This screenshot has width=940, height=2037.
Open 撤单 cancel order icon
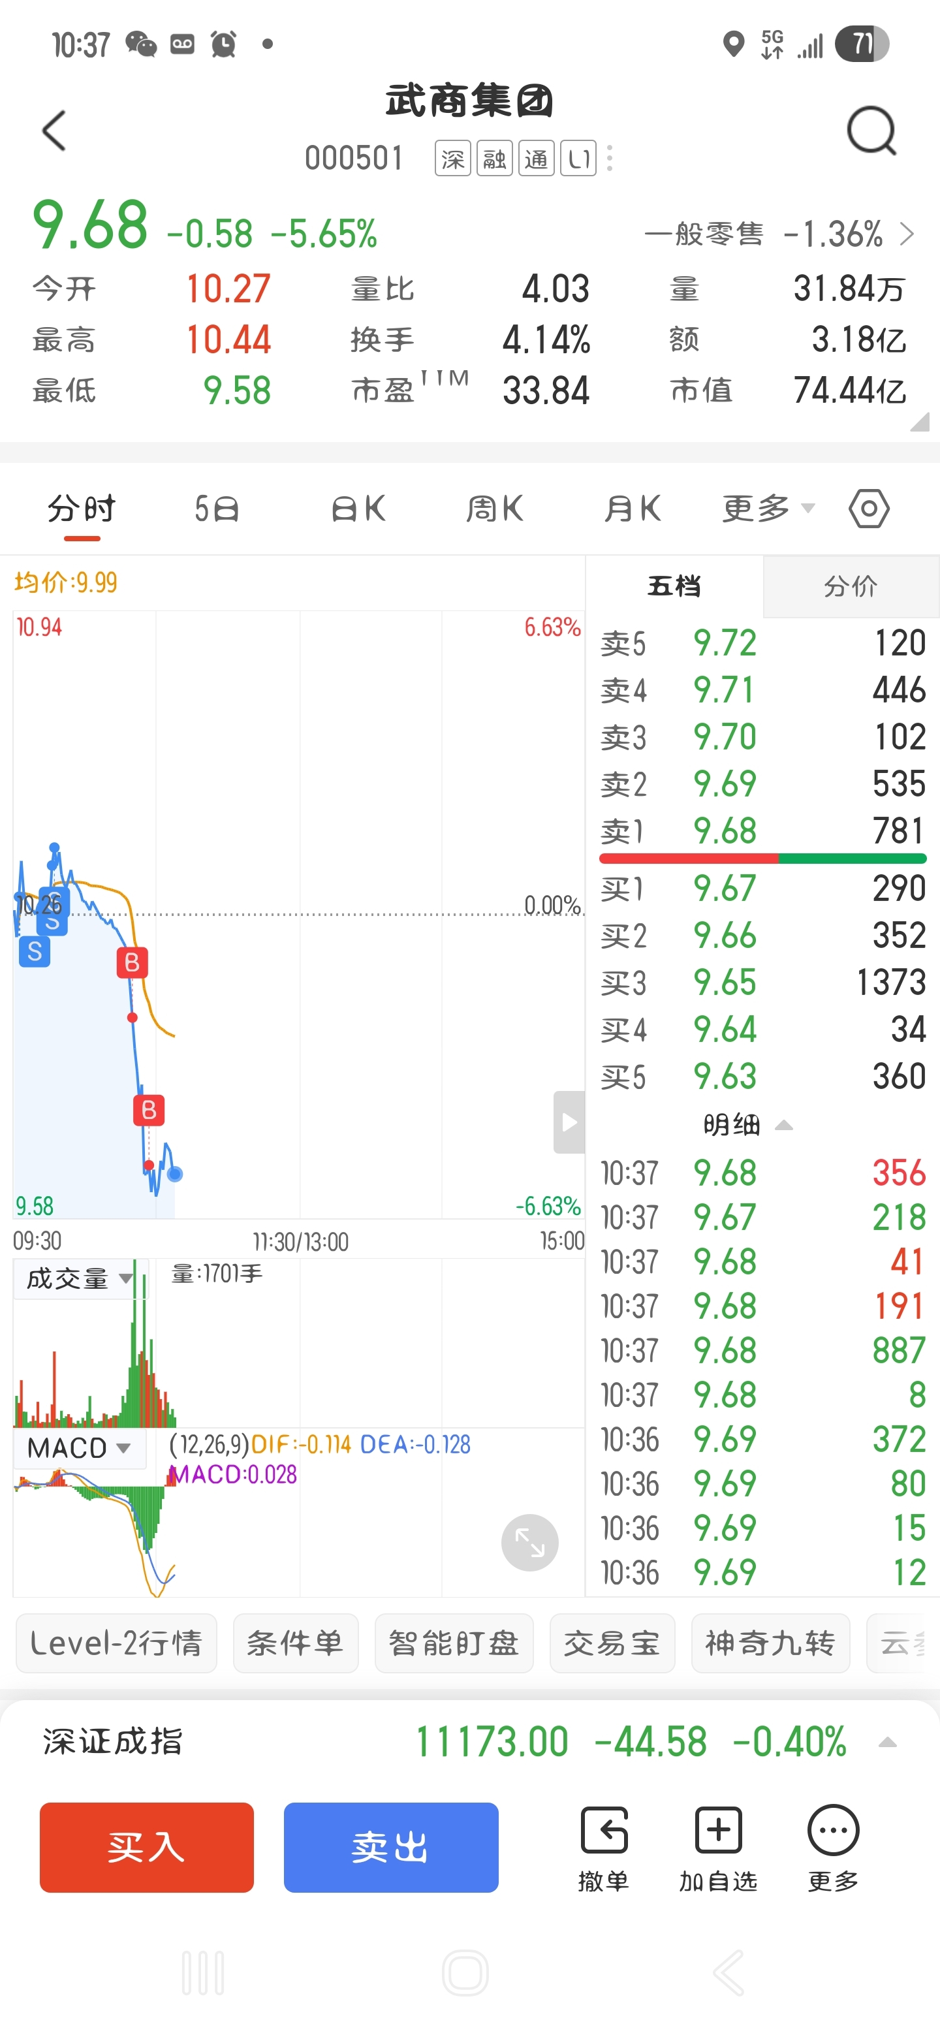[604, 1849]
